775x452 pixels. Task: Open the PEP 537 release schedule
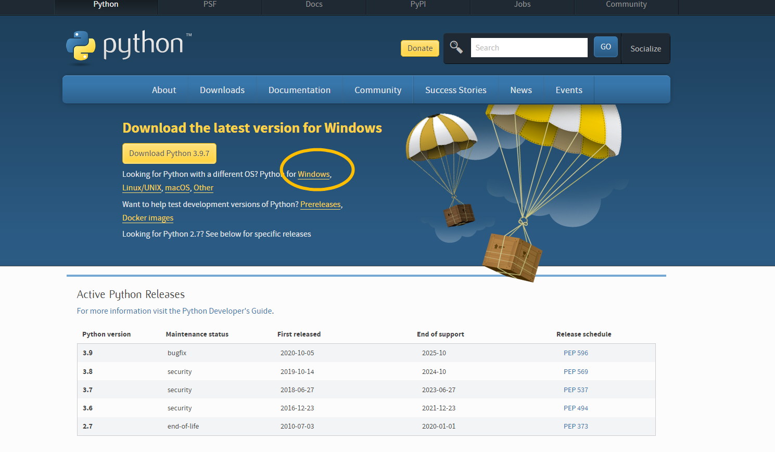click(576, 390)
